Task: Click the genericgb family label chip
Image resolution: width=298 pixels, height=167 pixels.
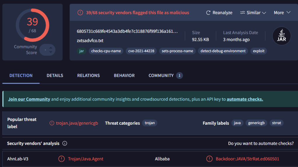Action: (256, 123)
